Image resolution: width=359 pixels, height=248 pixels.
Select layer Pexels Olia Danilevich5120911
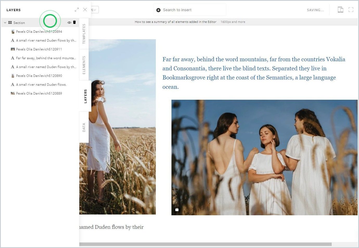pyautogui.click(x=39, y=49)
